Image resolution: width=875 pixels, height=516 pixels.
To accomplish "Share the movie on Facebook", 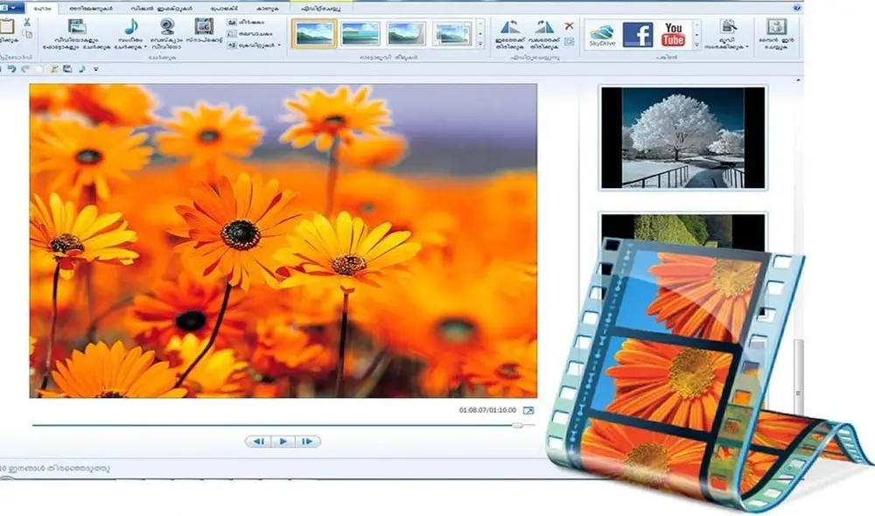I will tap(639, 35).
